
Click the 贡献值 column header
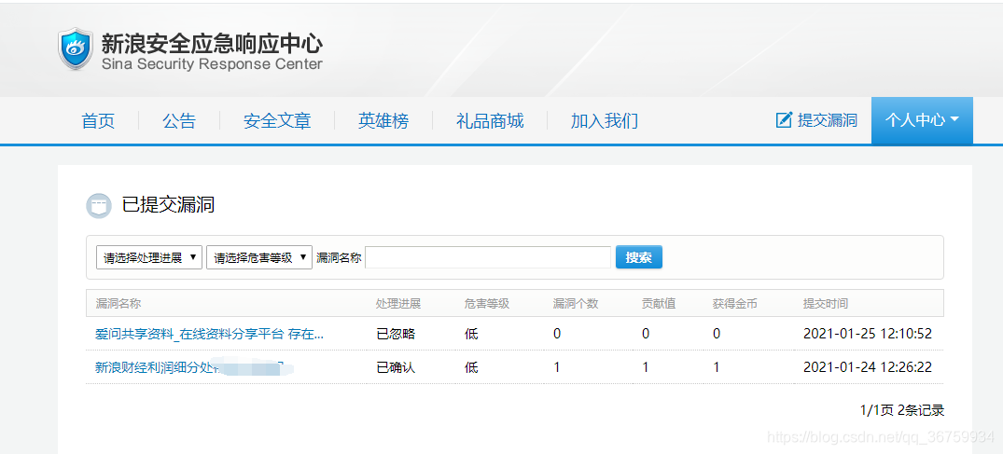[x=659, y=304]
